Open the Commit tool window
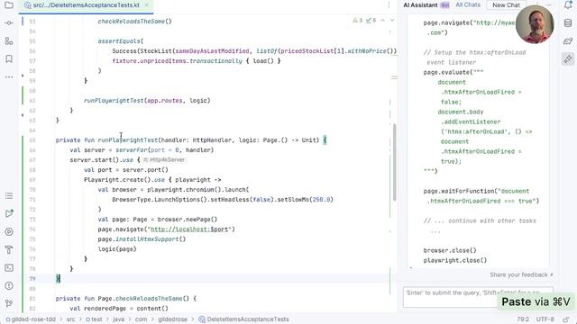This screenshot has width=577, height=324. (x=9, y=23)
